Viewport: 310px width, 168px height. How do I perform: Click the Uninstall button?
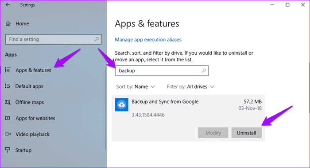click(x=247, y=133)
